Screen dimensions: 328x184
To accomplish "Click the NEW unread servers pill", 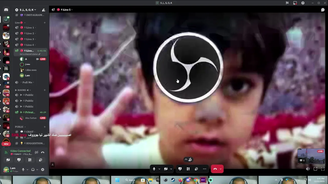I will pos(6,144).
